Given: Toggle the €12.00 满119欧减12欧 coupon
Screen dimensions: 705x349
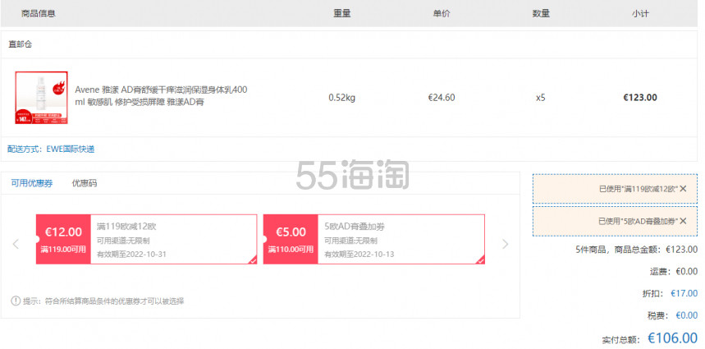Looking at the screenshot, I should click(147, 239).
